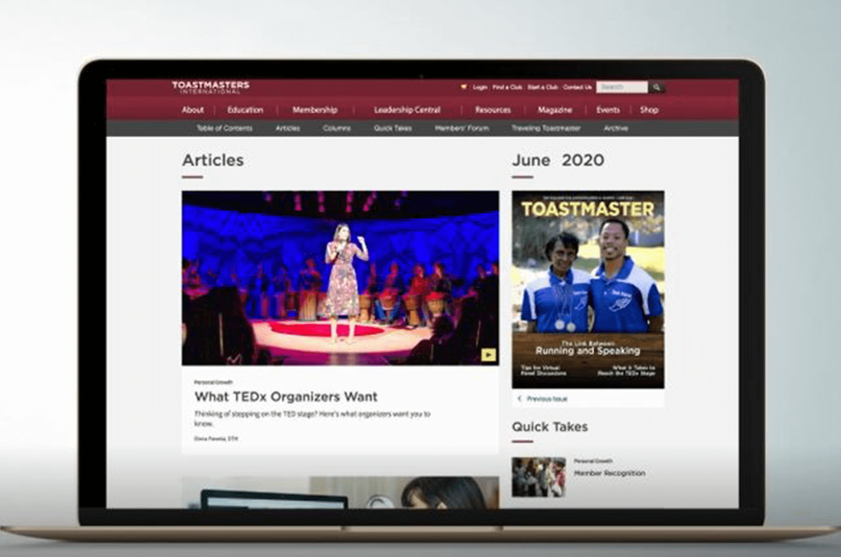Expand the About menu

pos(192,110)
